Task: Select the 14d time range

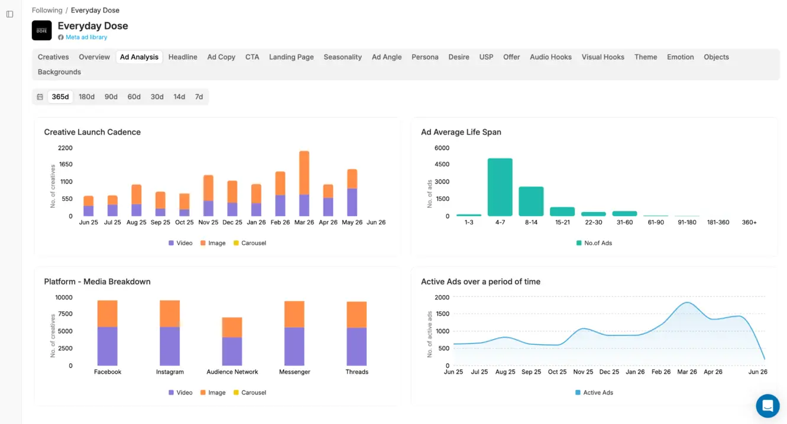Action: [179, 97]
